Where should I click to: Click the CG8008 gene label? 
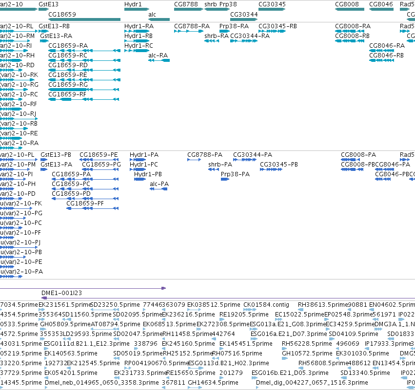347,4
